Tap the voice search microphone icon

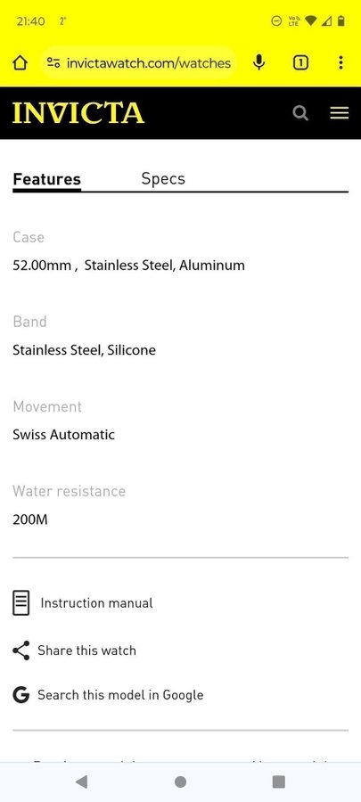click(x=259, y=62)
